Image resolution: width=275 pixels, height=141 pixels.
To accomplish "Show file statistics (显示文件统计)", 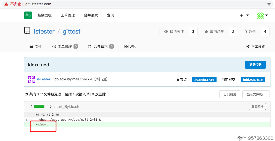I will tap(256, 94).
